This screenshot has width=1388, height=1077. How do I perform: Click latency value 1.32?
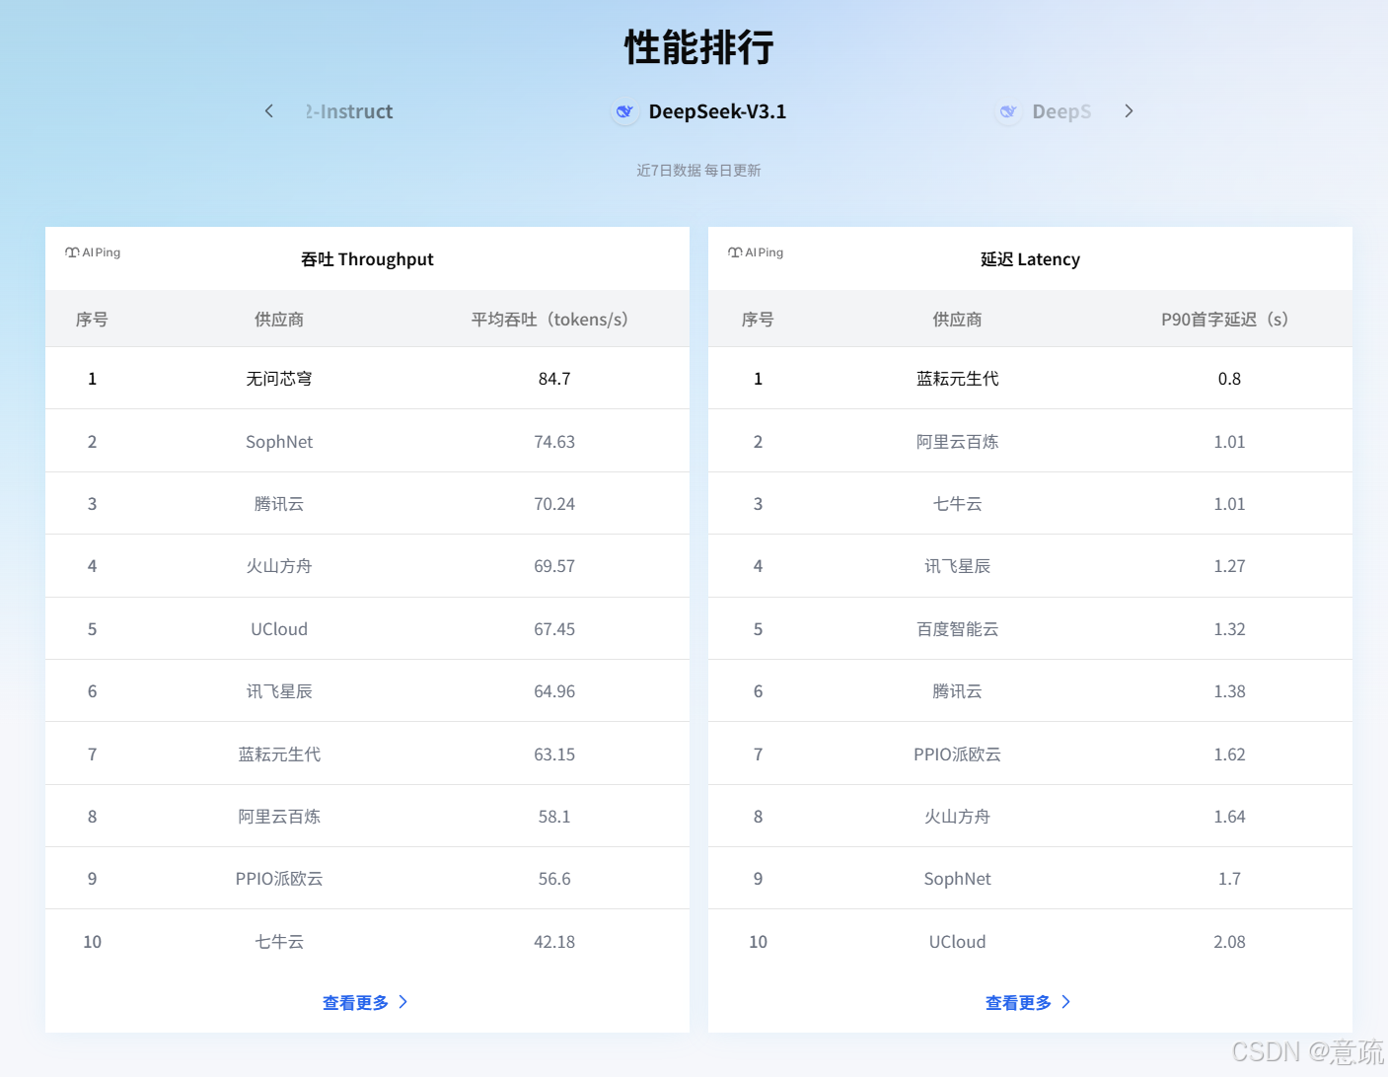pyautogui.click(x=1229, y=629)
